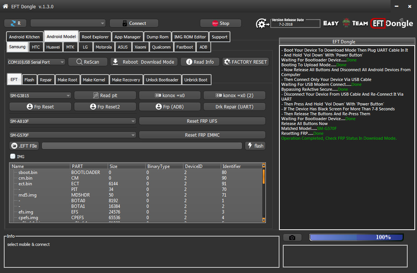Click the .EFT file path field
The width and height of the screenshot is (417, 273).
(142, 146)
